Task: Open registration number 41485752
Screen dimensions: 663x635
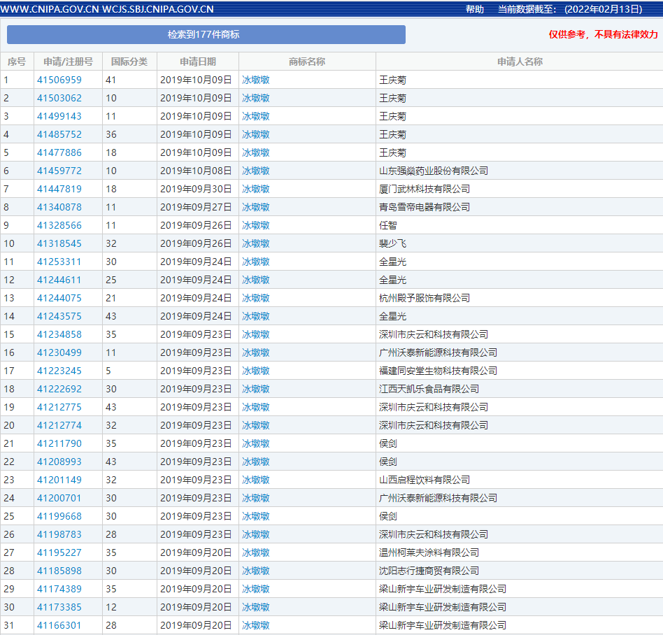Action: 59,134
